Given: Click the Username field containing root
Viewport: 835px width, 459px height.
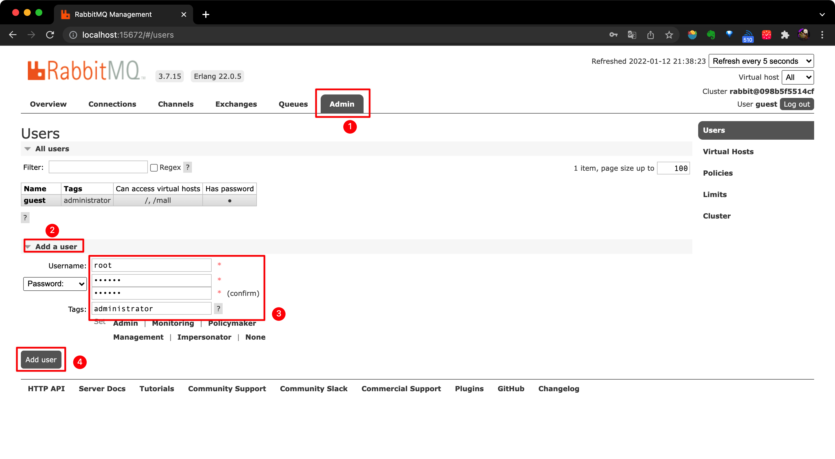Looking at the screenshot, I should (x=151, y=265).
